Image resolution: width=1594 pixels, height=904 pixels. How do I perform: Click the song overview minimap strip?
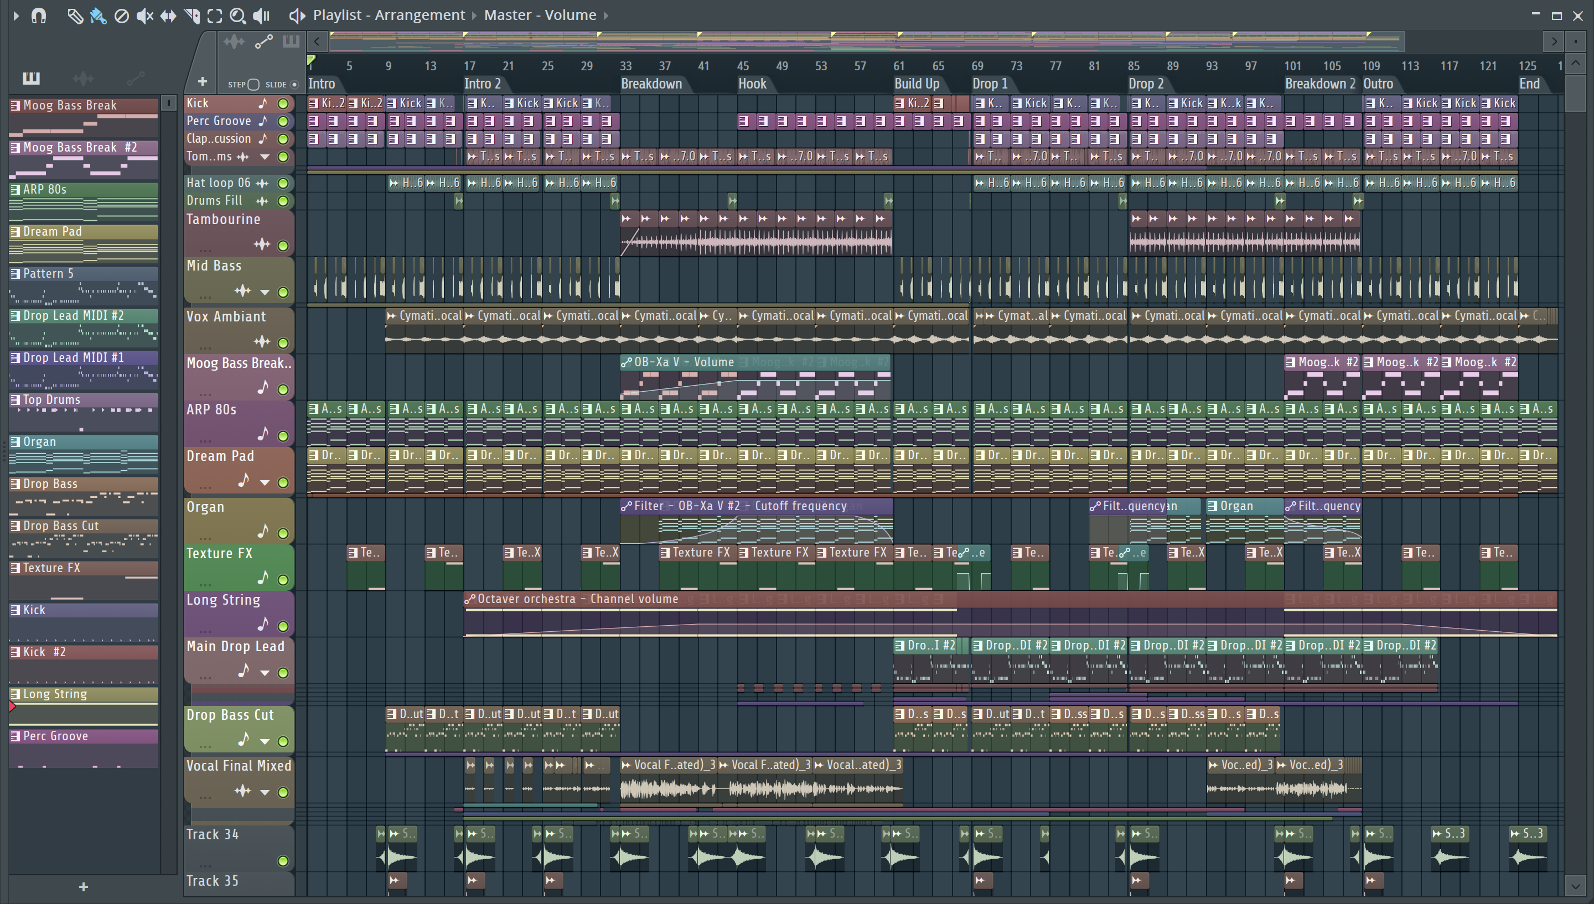866,41
